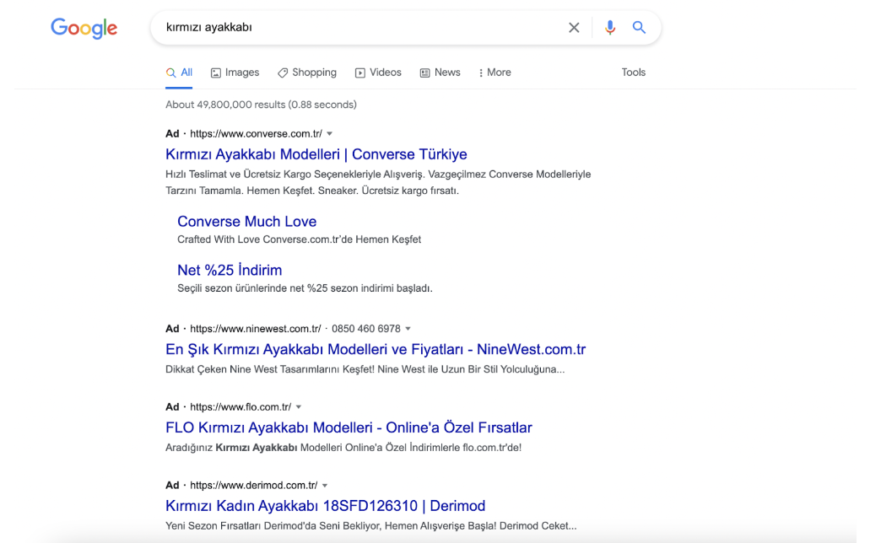The width and height of the screenshot is (881, 543).
Task: Click the phone number 0850 460 6978
Action: [365, 329]
